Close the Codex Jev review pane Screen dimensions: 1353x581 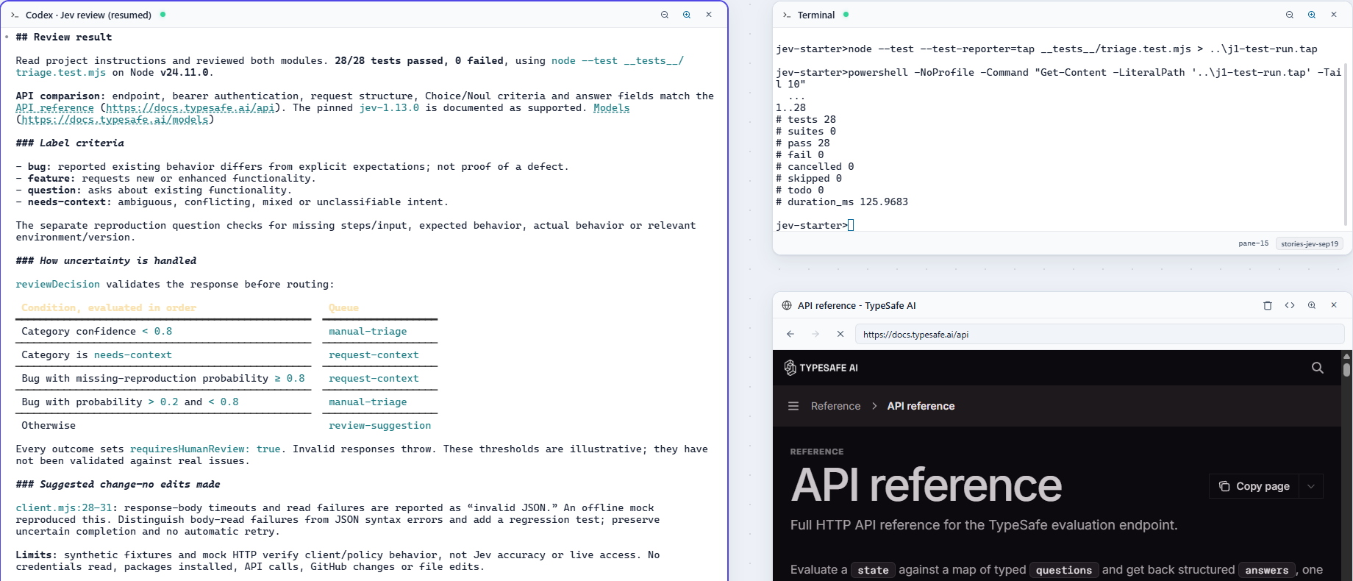[709, 15]
